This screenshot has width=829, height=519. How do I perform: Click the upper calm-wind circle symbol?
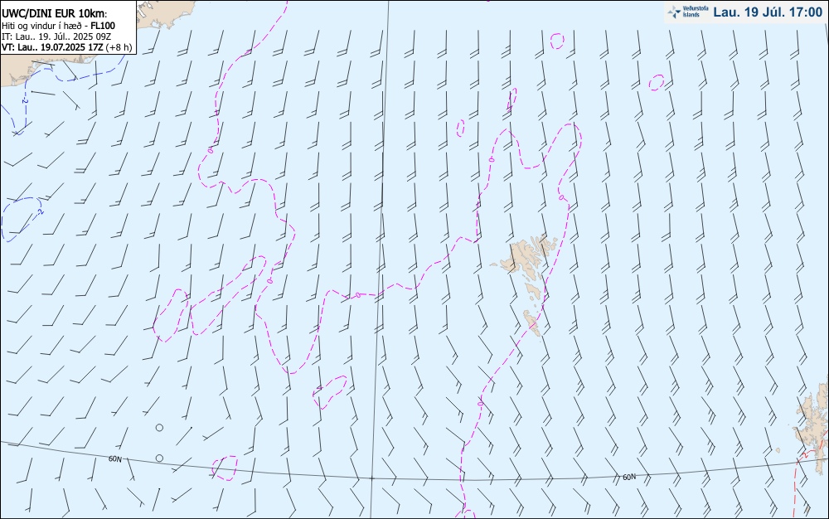159,427
